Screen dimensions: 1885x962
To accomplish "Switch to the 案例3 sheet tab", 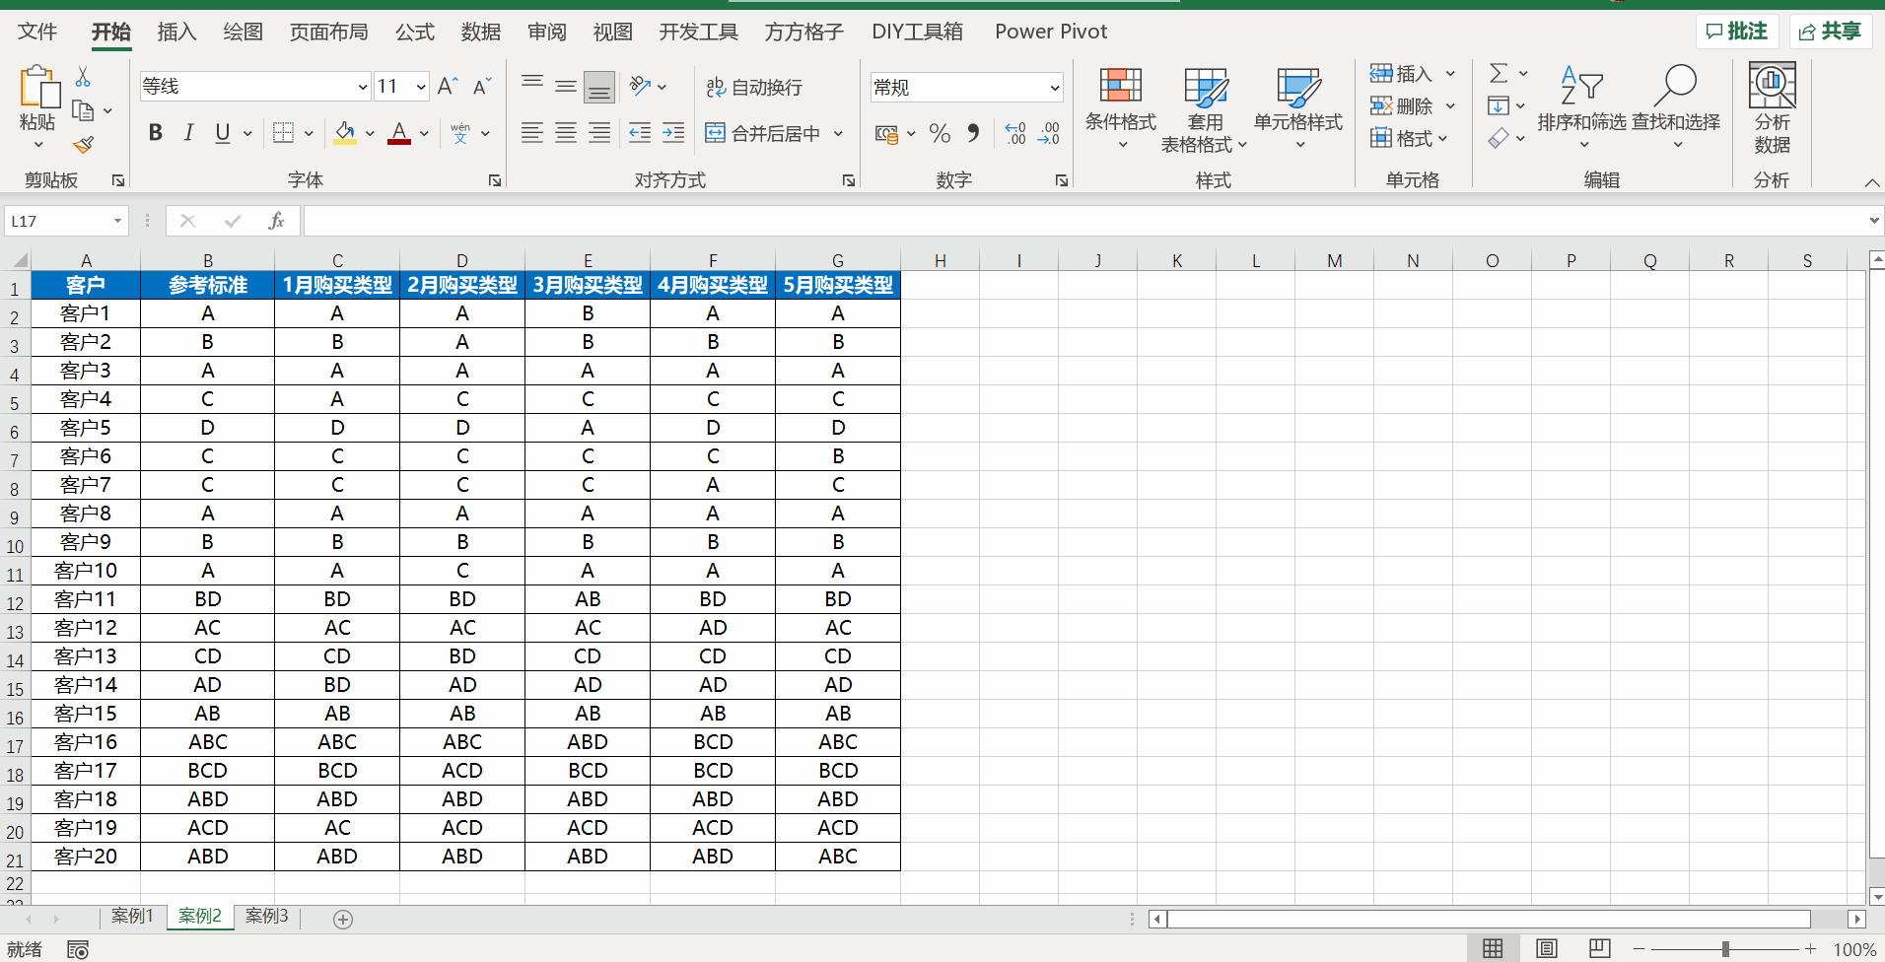I will coord(266,917).
